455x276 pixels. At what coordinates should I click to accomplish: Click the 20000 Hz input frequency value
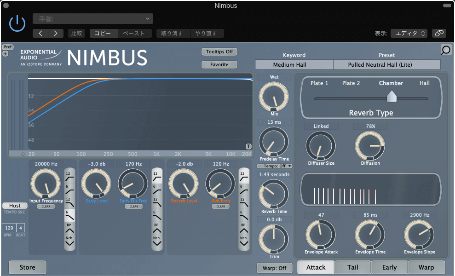(46, 164)
